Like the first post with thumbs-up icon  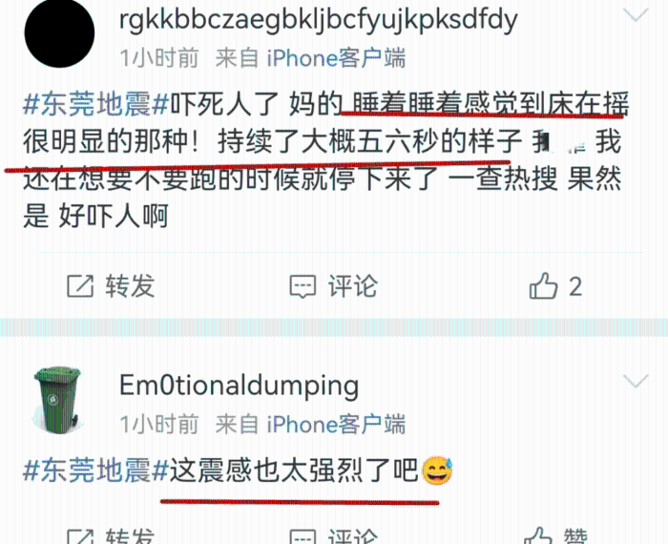click(x=543, y=285)
